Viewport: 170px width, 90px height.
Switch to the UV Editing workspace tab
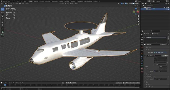(x=48, y=1)
